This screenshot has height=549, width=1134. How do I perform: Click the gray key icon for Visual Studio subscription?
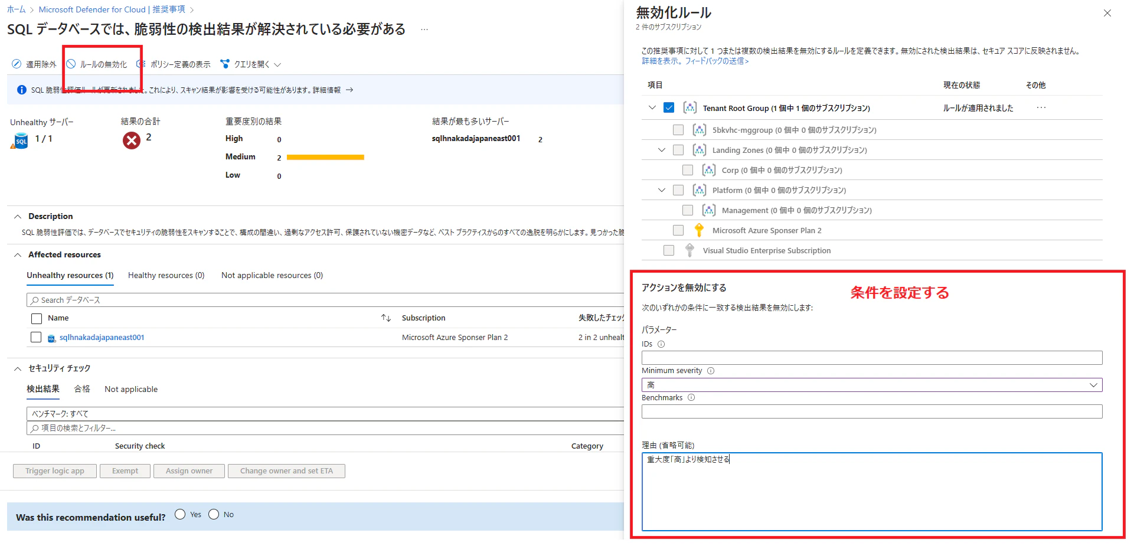(689, 250)
